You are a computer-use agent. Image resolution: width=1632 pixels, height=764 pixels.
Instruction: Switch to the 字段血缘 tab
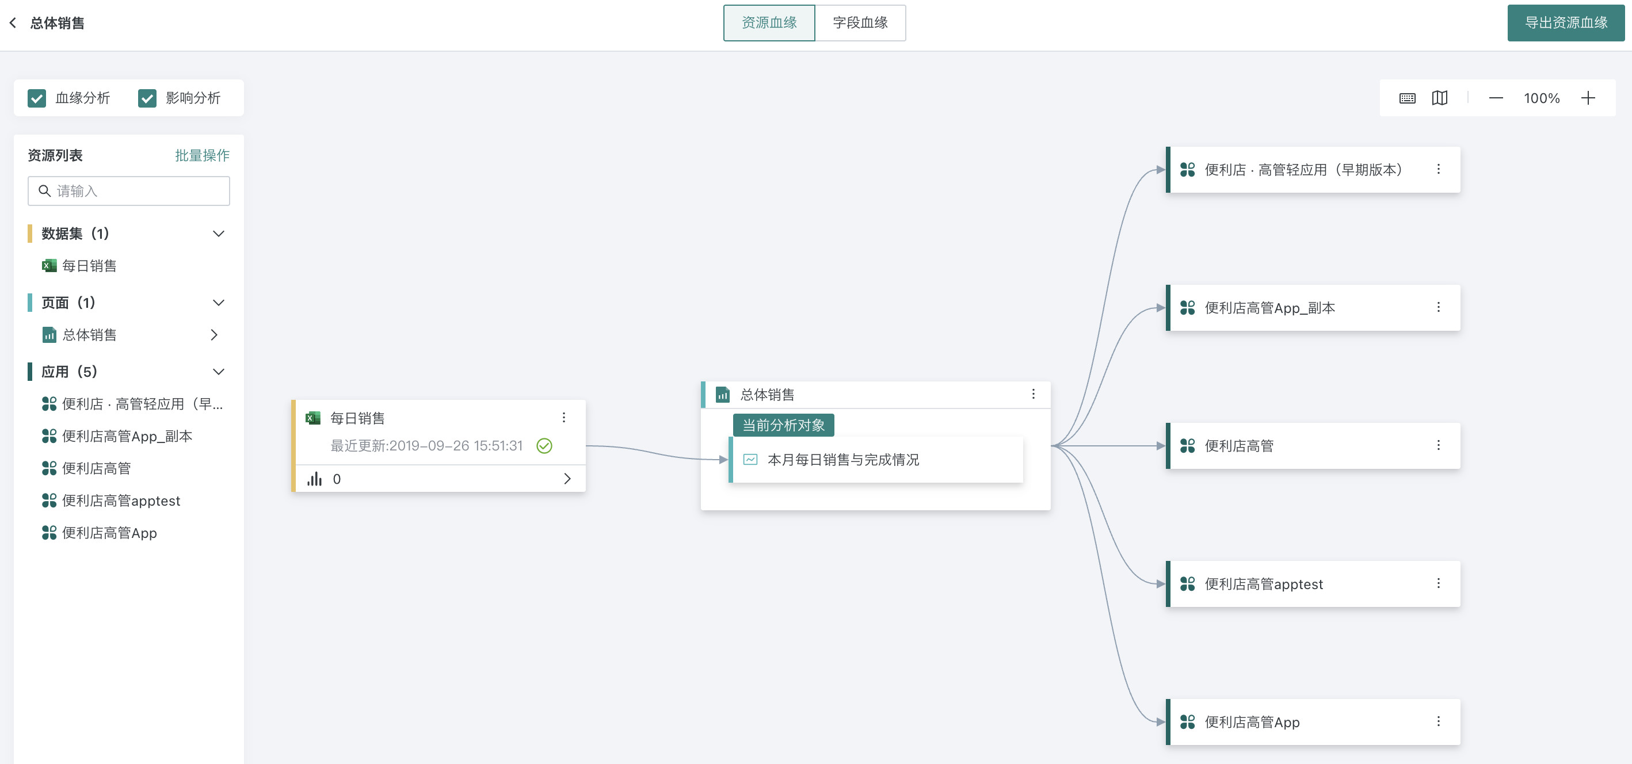(x=860, y=23)
